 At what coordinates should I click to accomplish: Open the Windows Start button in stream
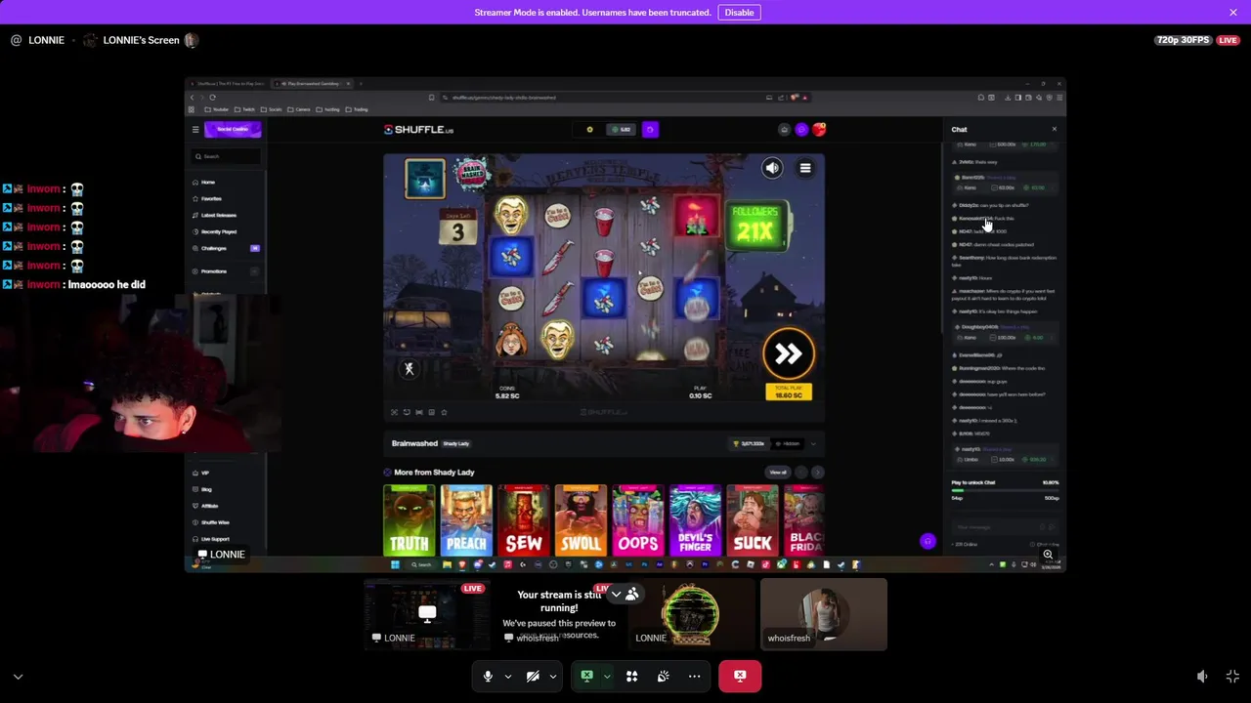pos(395,564)
